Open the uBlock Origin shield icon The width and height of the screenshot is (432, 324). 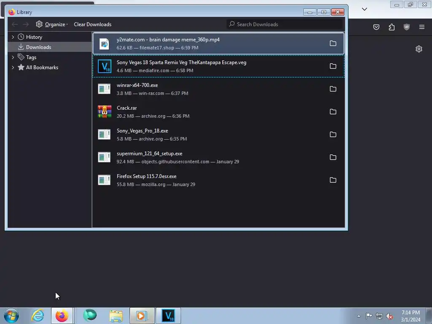tap(406, 27)
